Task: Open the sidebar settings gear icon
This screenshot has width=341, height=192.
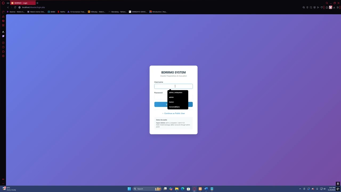Action: click(3, 56)
